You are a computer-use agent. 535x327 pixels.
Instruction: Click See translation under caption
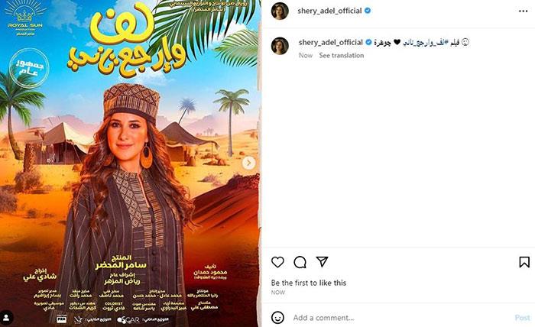pyautogui.click(x=341, y=55)
